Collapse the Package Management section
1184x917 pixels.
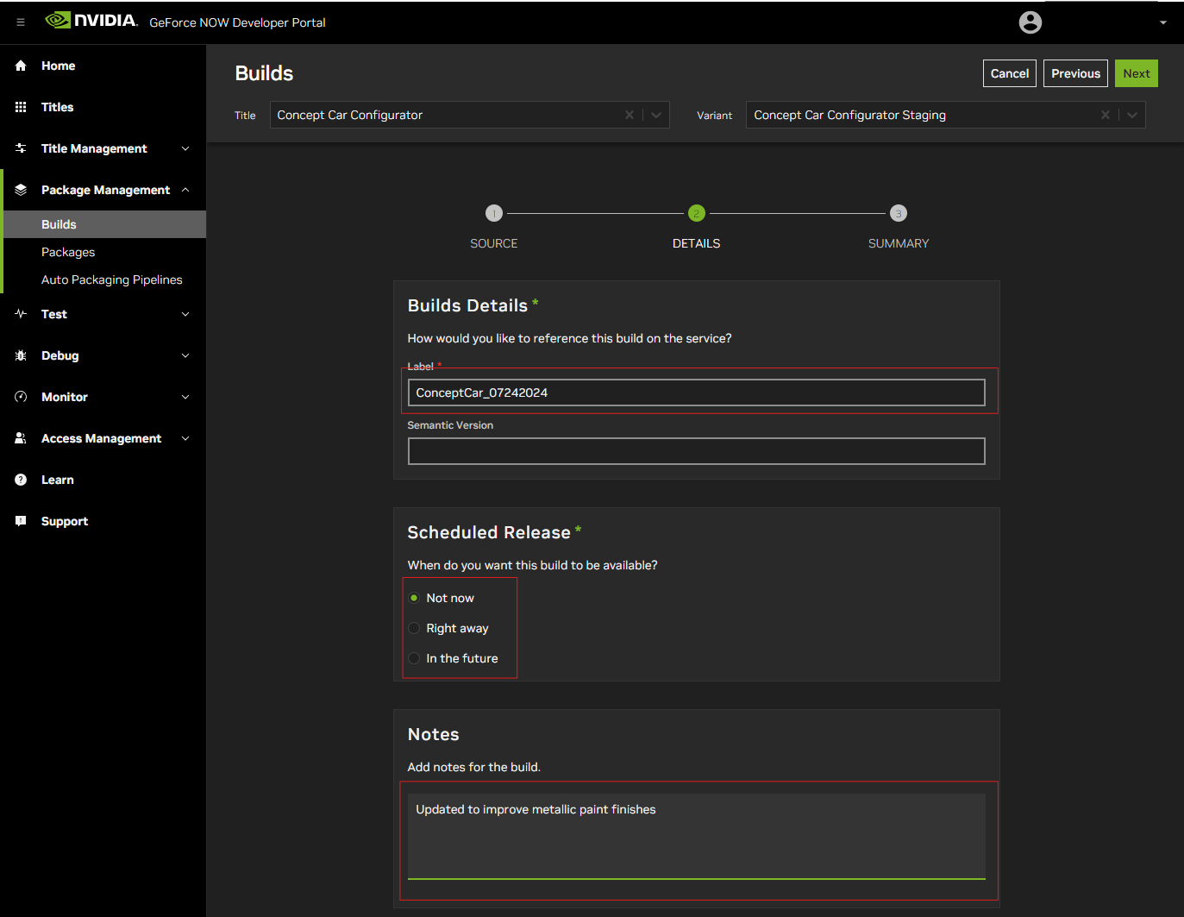[x=185, y=190]
